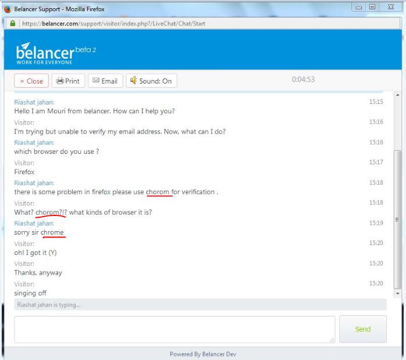Image resolution: width=406 pixels, height=360 pixels.
Task: Click message 'which browser do you use ?'
Action: point(56,152)
